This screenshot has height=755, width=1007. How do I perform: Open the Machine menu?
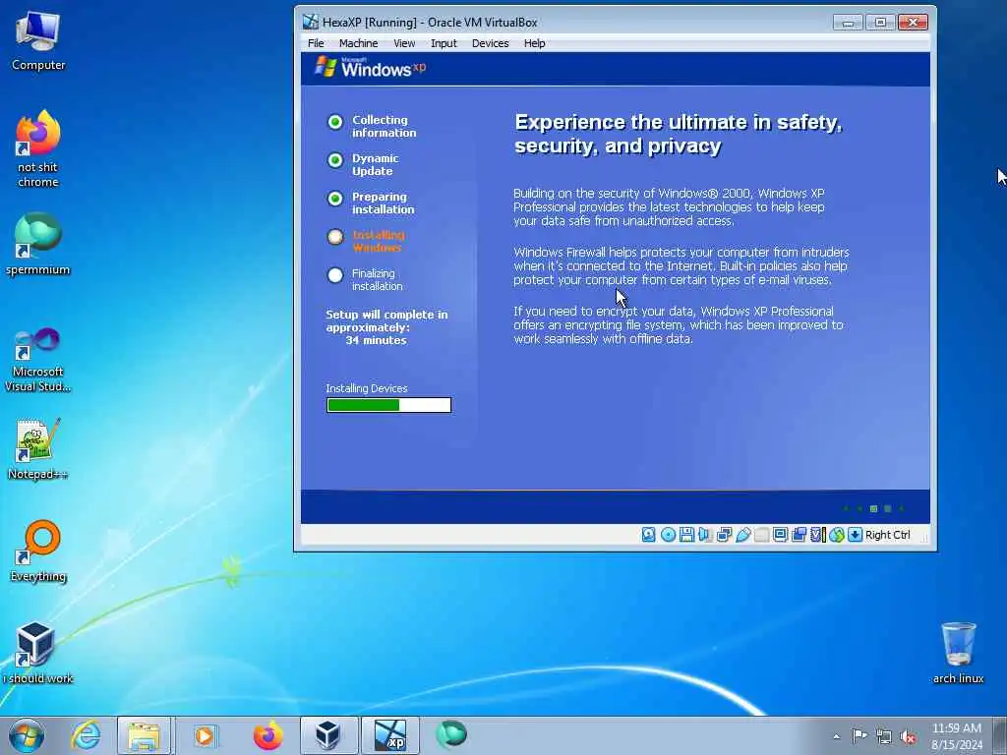coord(358,43)
